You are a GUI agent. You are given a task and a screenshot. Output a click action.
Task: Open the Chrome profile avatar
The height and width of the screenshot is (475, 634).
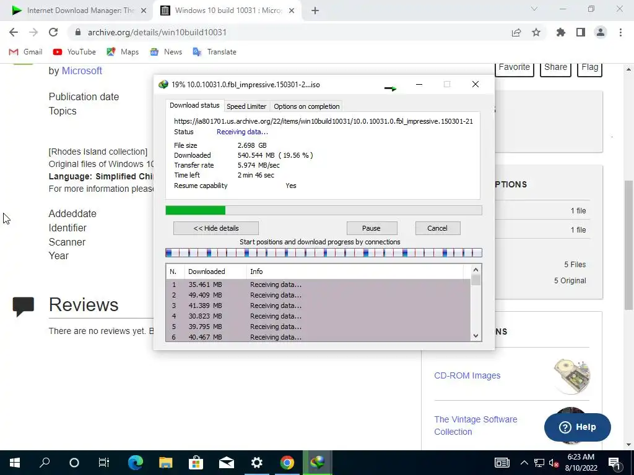601,32
